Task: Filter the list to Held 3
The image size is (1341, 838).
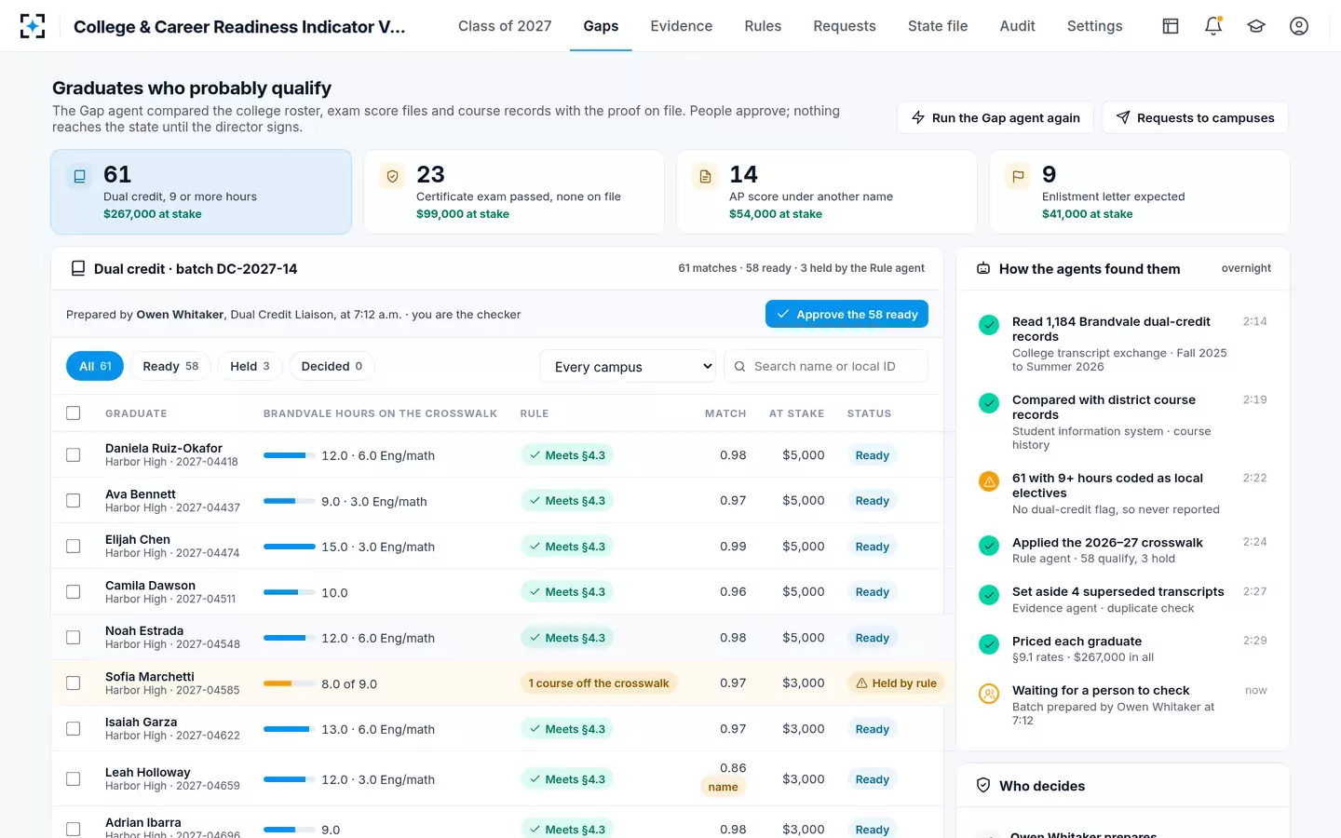Action: click(x=250, y=367)
